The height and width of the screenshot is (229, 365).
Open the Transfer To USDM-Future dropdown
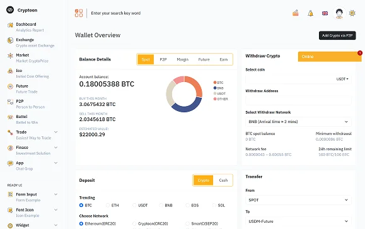pyautogui.click(x=298, y=221)
